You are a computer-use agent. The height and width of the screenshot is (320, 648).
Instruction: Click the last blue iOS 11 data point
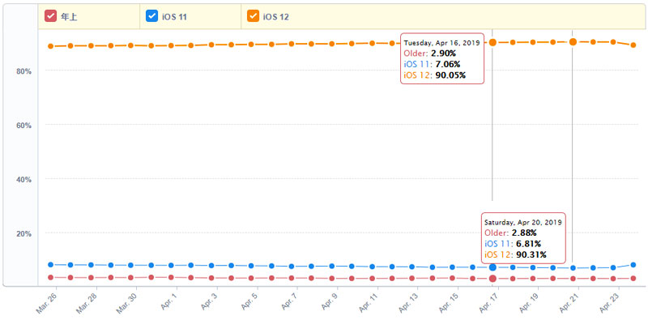click(633, 265)
